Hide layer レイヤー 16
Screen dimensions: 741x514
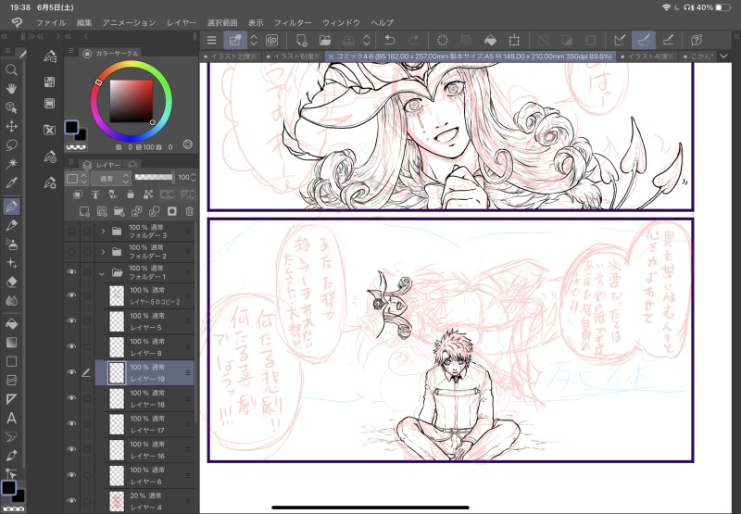[x=71, y=449]
